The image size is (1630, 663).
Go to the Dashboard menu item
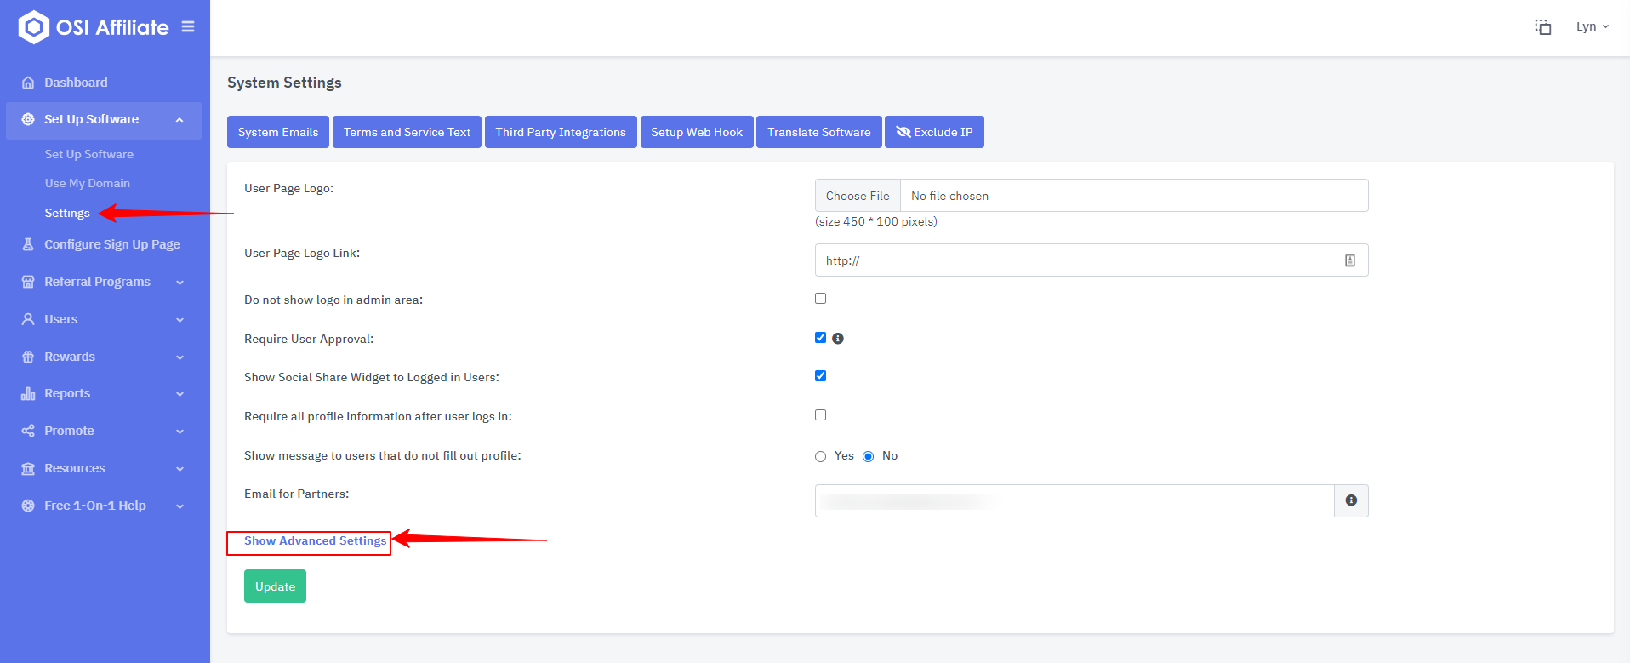[x=76, y=83]
